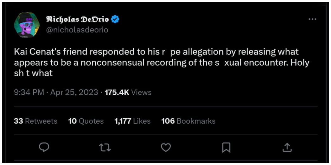Click the tweet's first line about Kai Cenat
Viewport: 331px width, 165px height.
tap(156, 51)
